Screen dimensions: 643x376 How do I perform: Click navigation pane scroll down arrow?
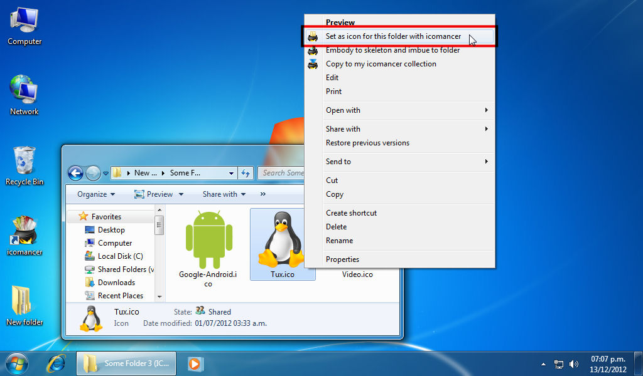pos(159,297)
